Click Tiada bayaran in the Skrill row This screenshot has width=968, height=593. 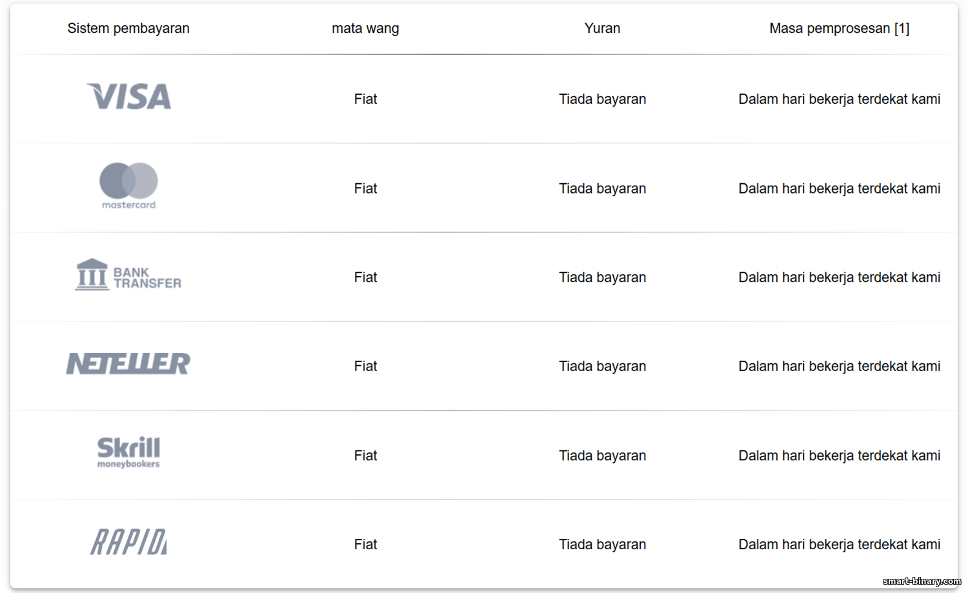point(602,456)
